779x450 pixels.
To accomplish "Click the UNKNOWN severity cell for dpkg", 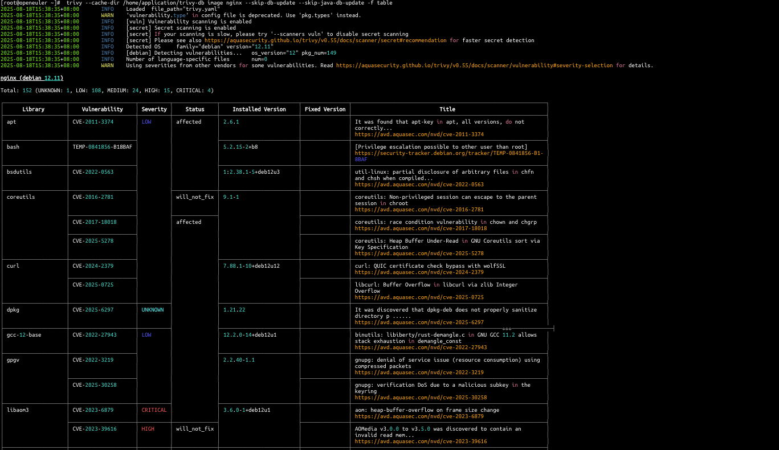I will click(x=153, y=310).
